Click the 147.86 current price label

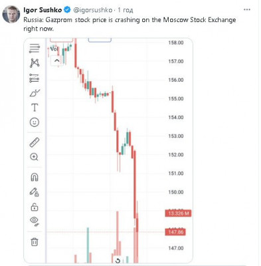175,232
